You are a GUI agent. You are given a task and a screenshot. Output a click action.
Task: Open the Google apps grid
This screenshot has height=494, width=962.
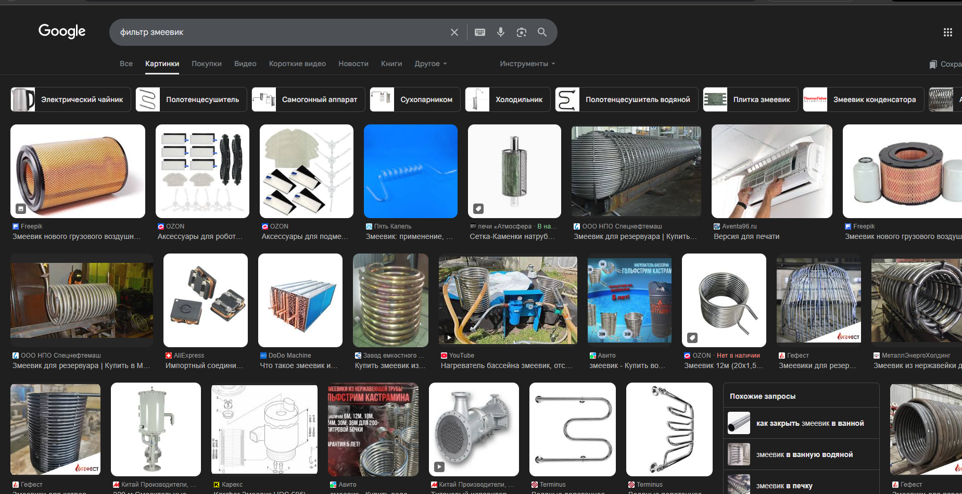(x=947, y=32)
